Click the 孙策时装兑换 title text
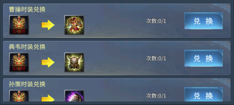 tap(27, 84)
